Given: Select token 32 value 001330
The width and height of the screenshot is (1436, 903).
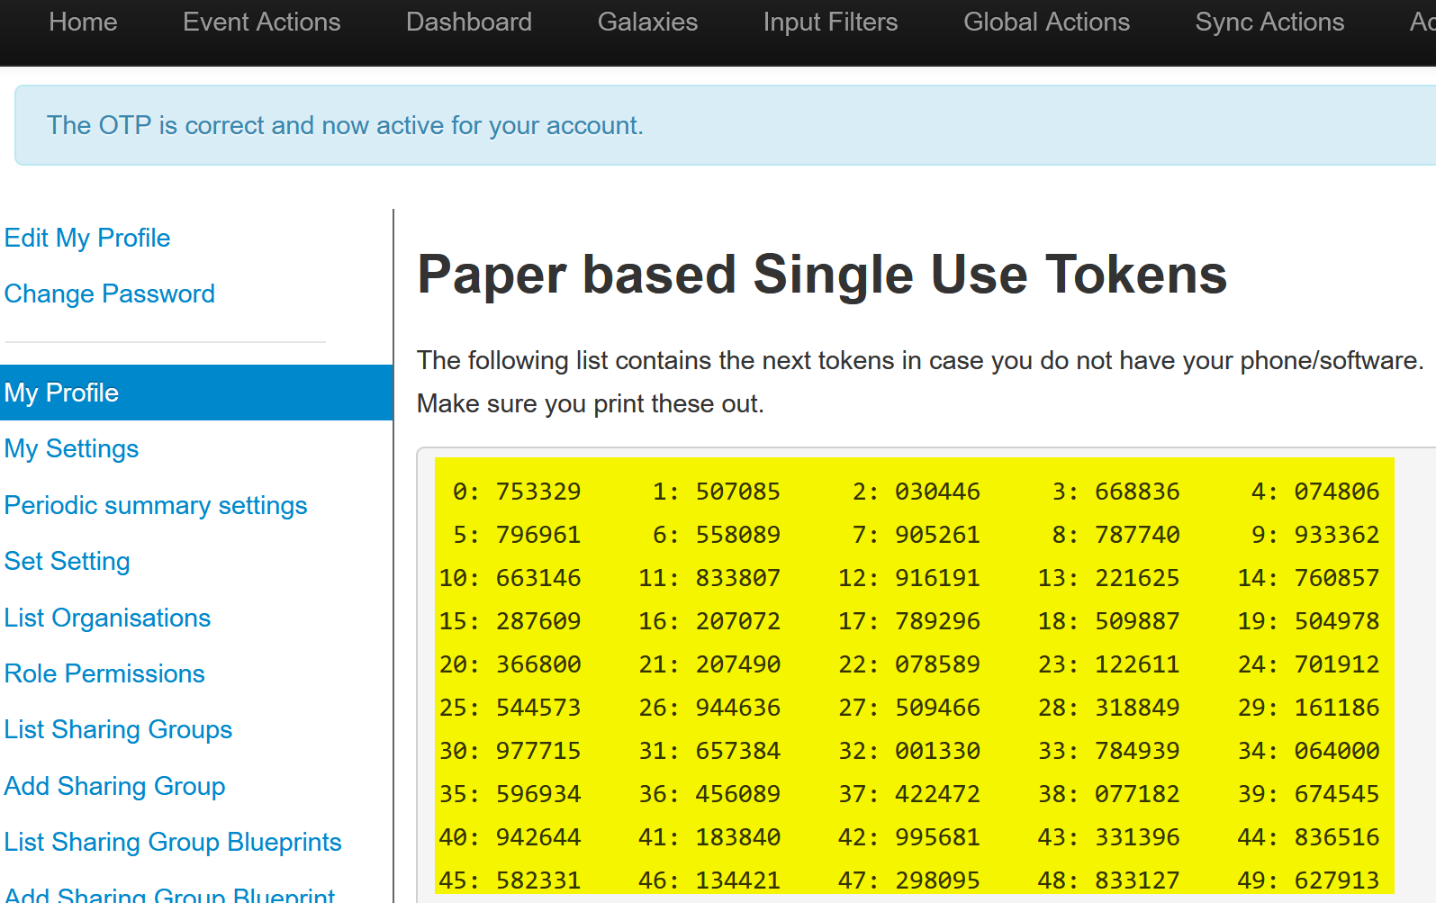Looking at the screenshot, I should 937,751.
